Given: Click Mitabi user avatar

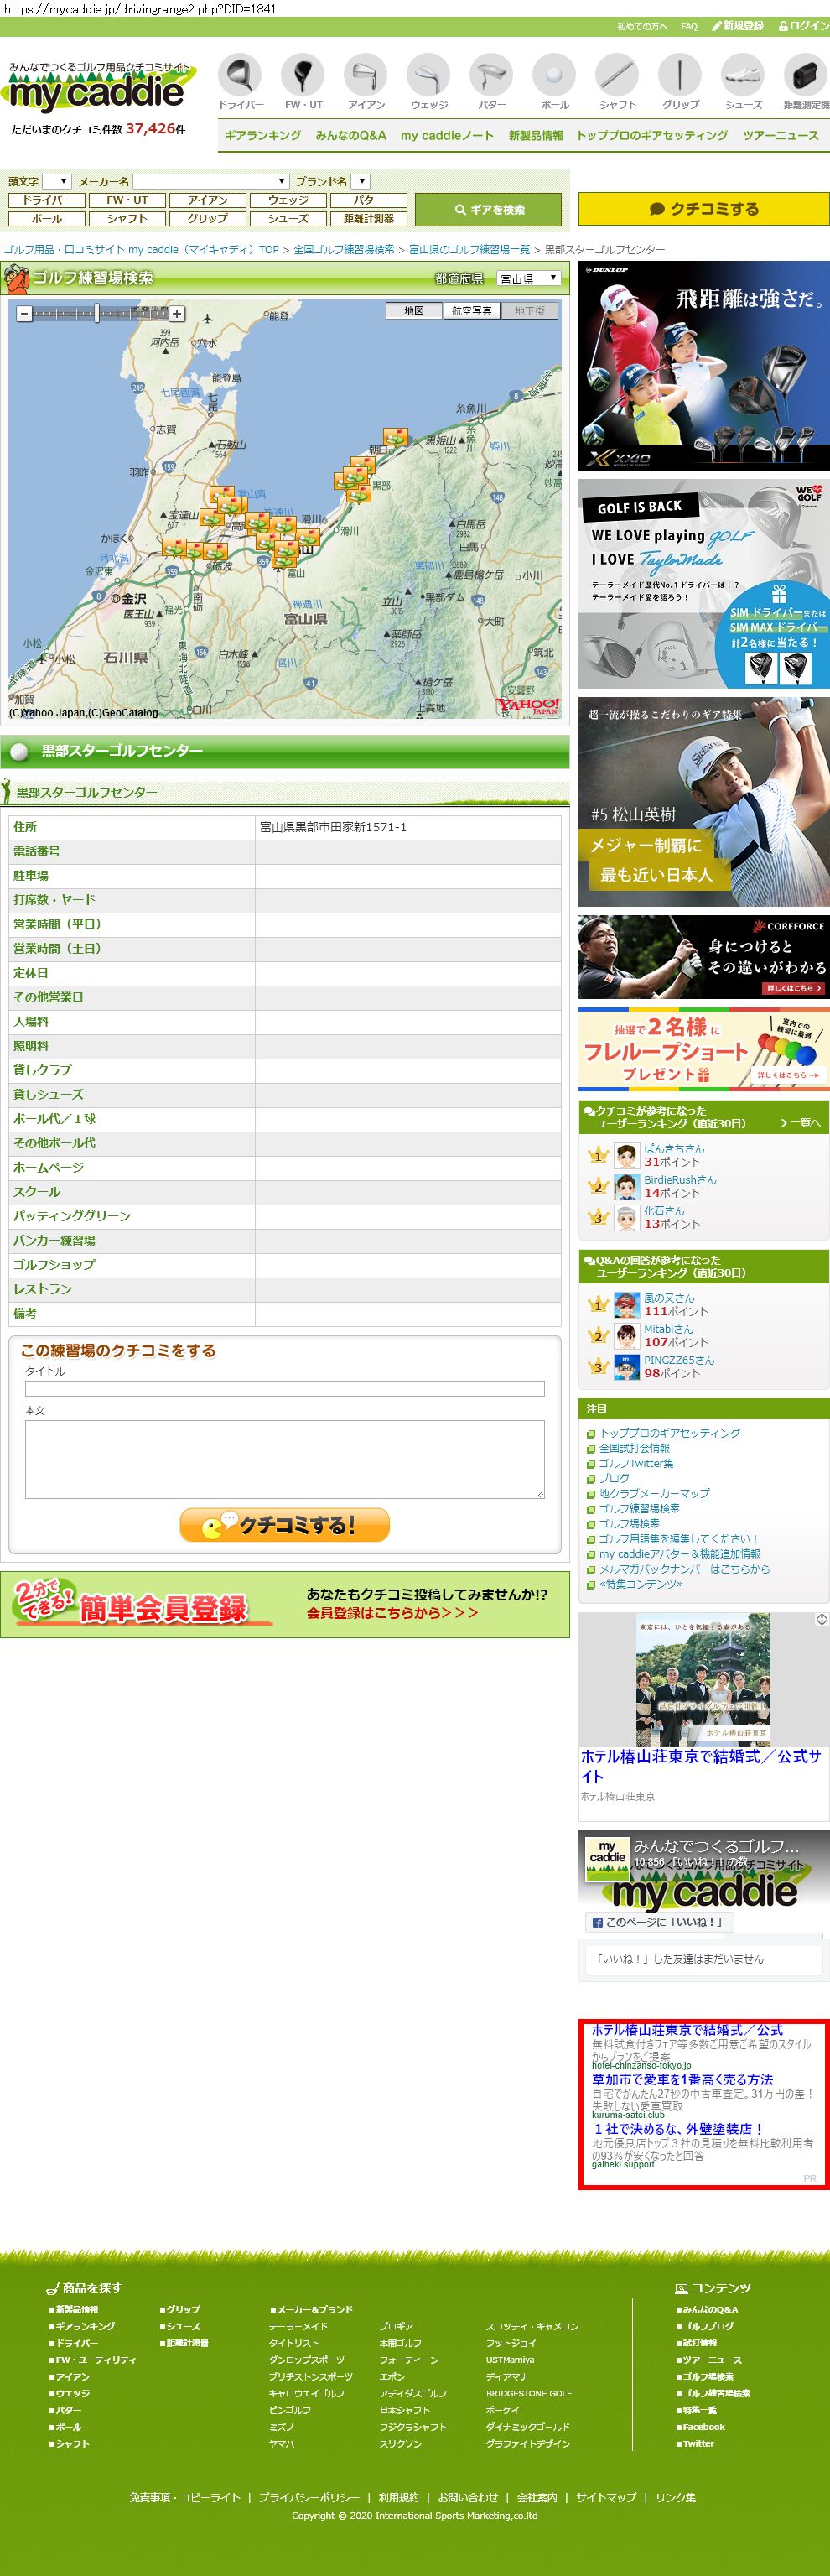Looking at the screenshot, I should coord(626,1336).
